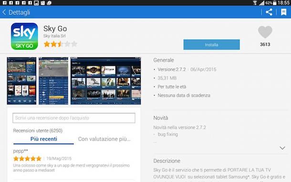Tap the Sky Go app icon

coord(24,36)
